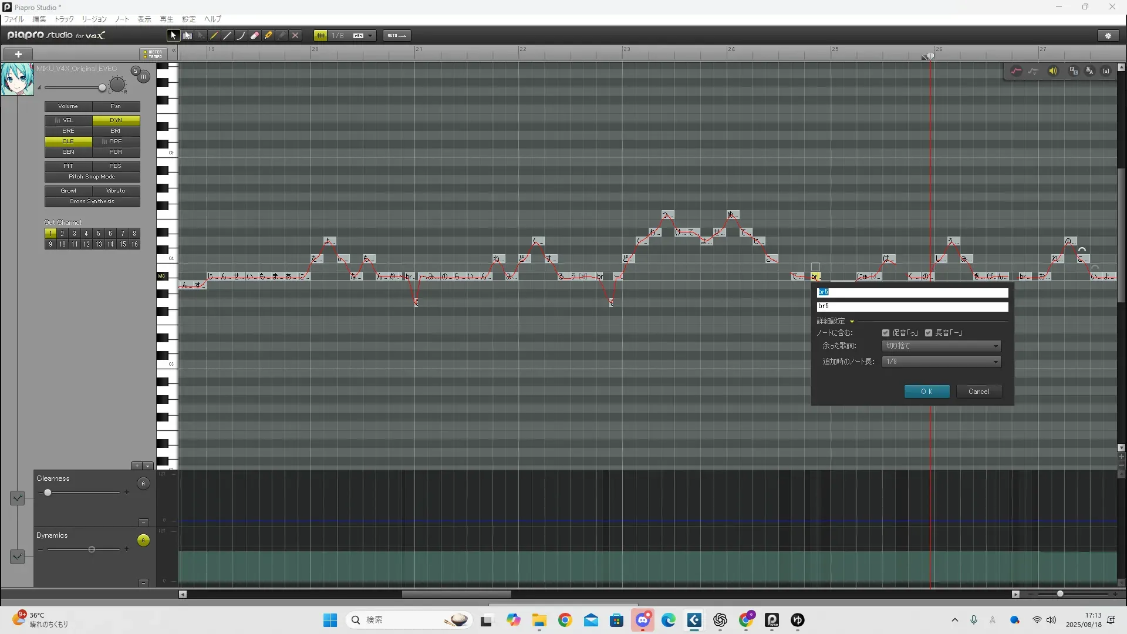Collapse the 詳細設定 section arrow

(852, 322)
